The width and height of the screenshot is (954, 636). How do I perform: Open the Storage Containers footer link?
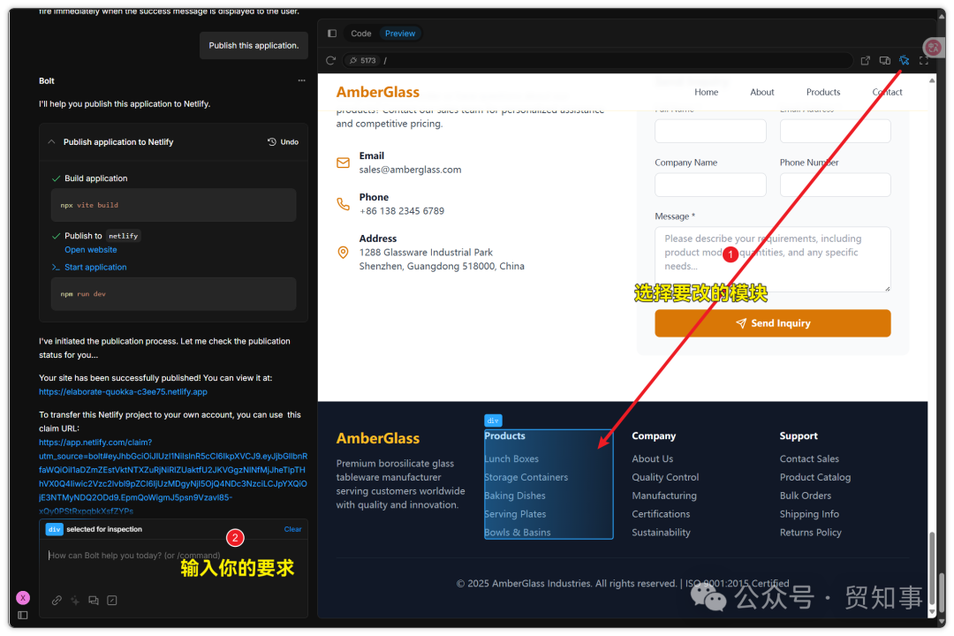[526, 477]
